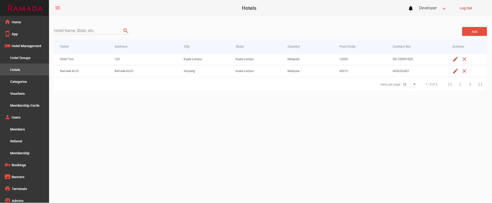Click the Country column header

(293, 47)
